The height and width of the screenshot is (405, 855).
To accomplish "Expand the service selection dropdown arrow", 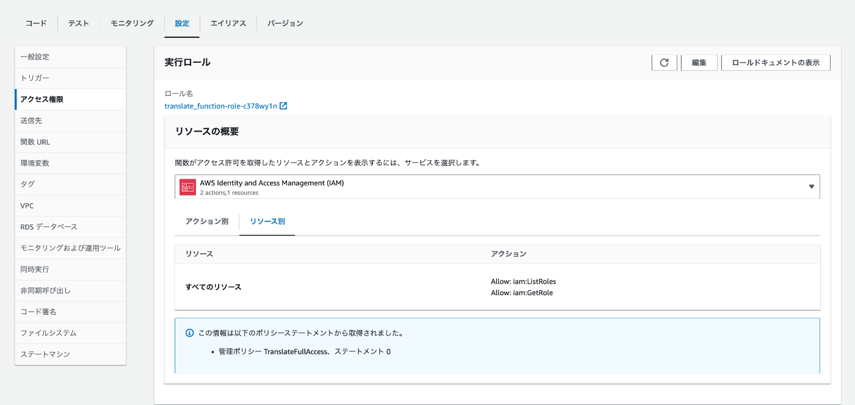I will click(811, 187).
